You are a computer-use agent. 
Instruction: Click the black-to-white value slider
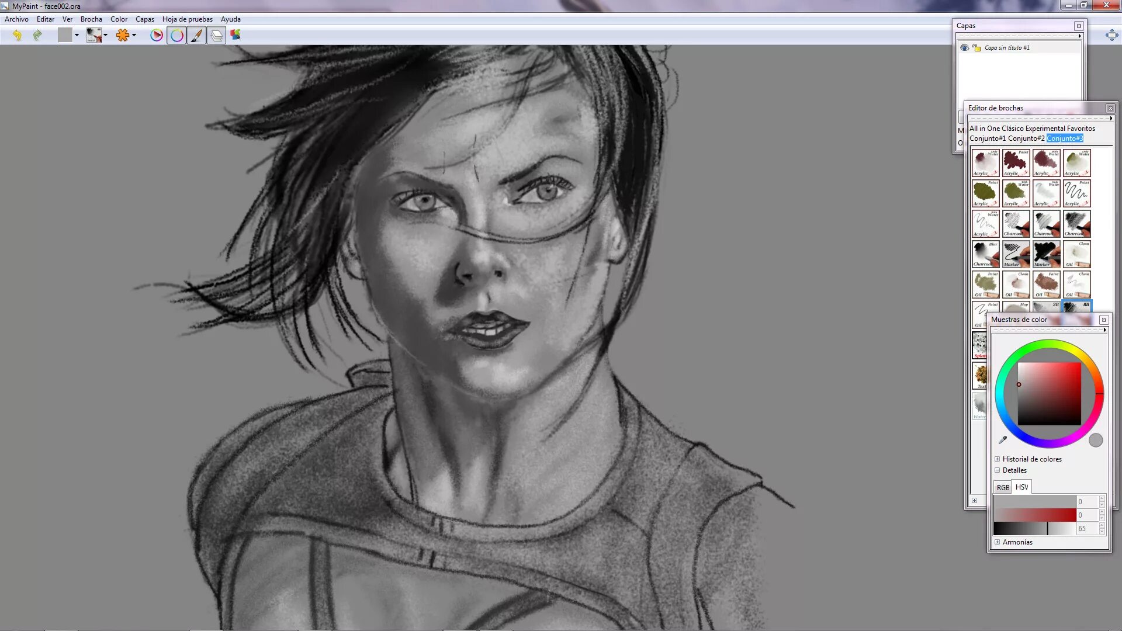1035,528
